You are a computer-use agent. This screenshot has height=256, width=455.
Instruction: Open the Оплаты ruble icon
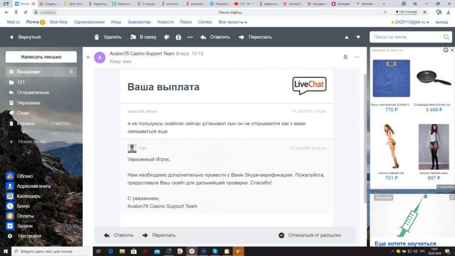[10, 216]
